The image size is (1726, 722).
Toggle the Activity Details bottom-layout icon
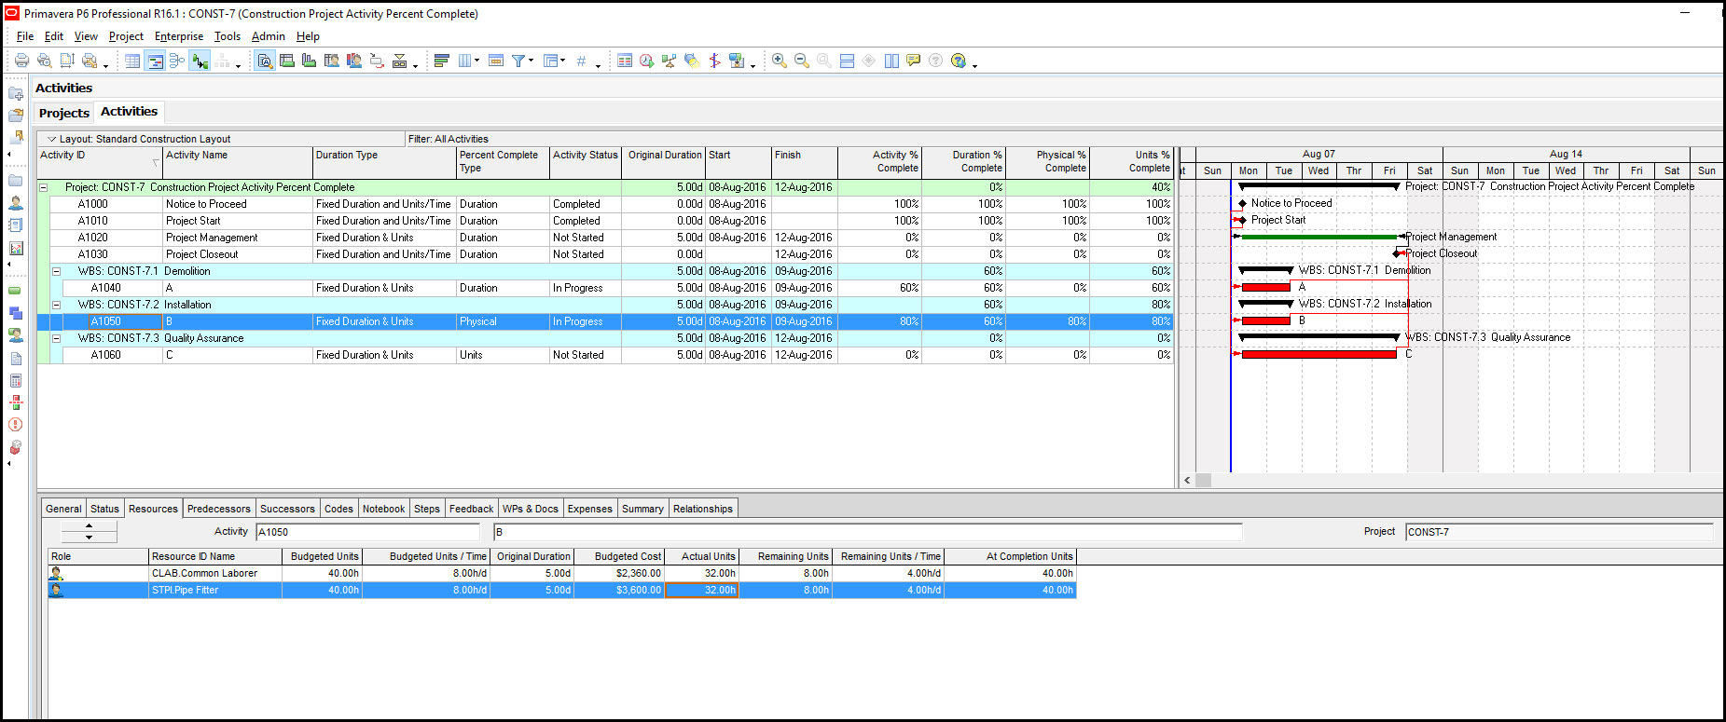tap(265, 61)
